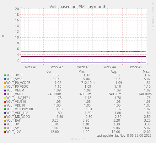
Task: Click the olive VOLT_5V legend swatch
Action: coord(5,128)
